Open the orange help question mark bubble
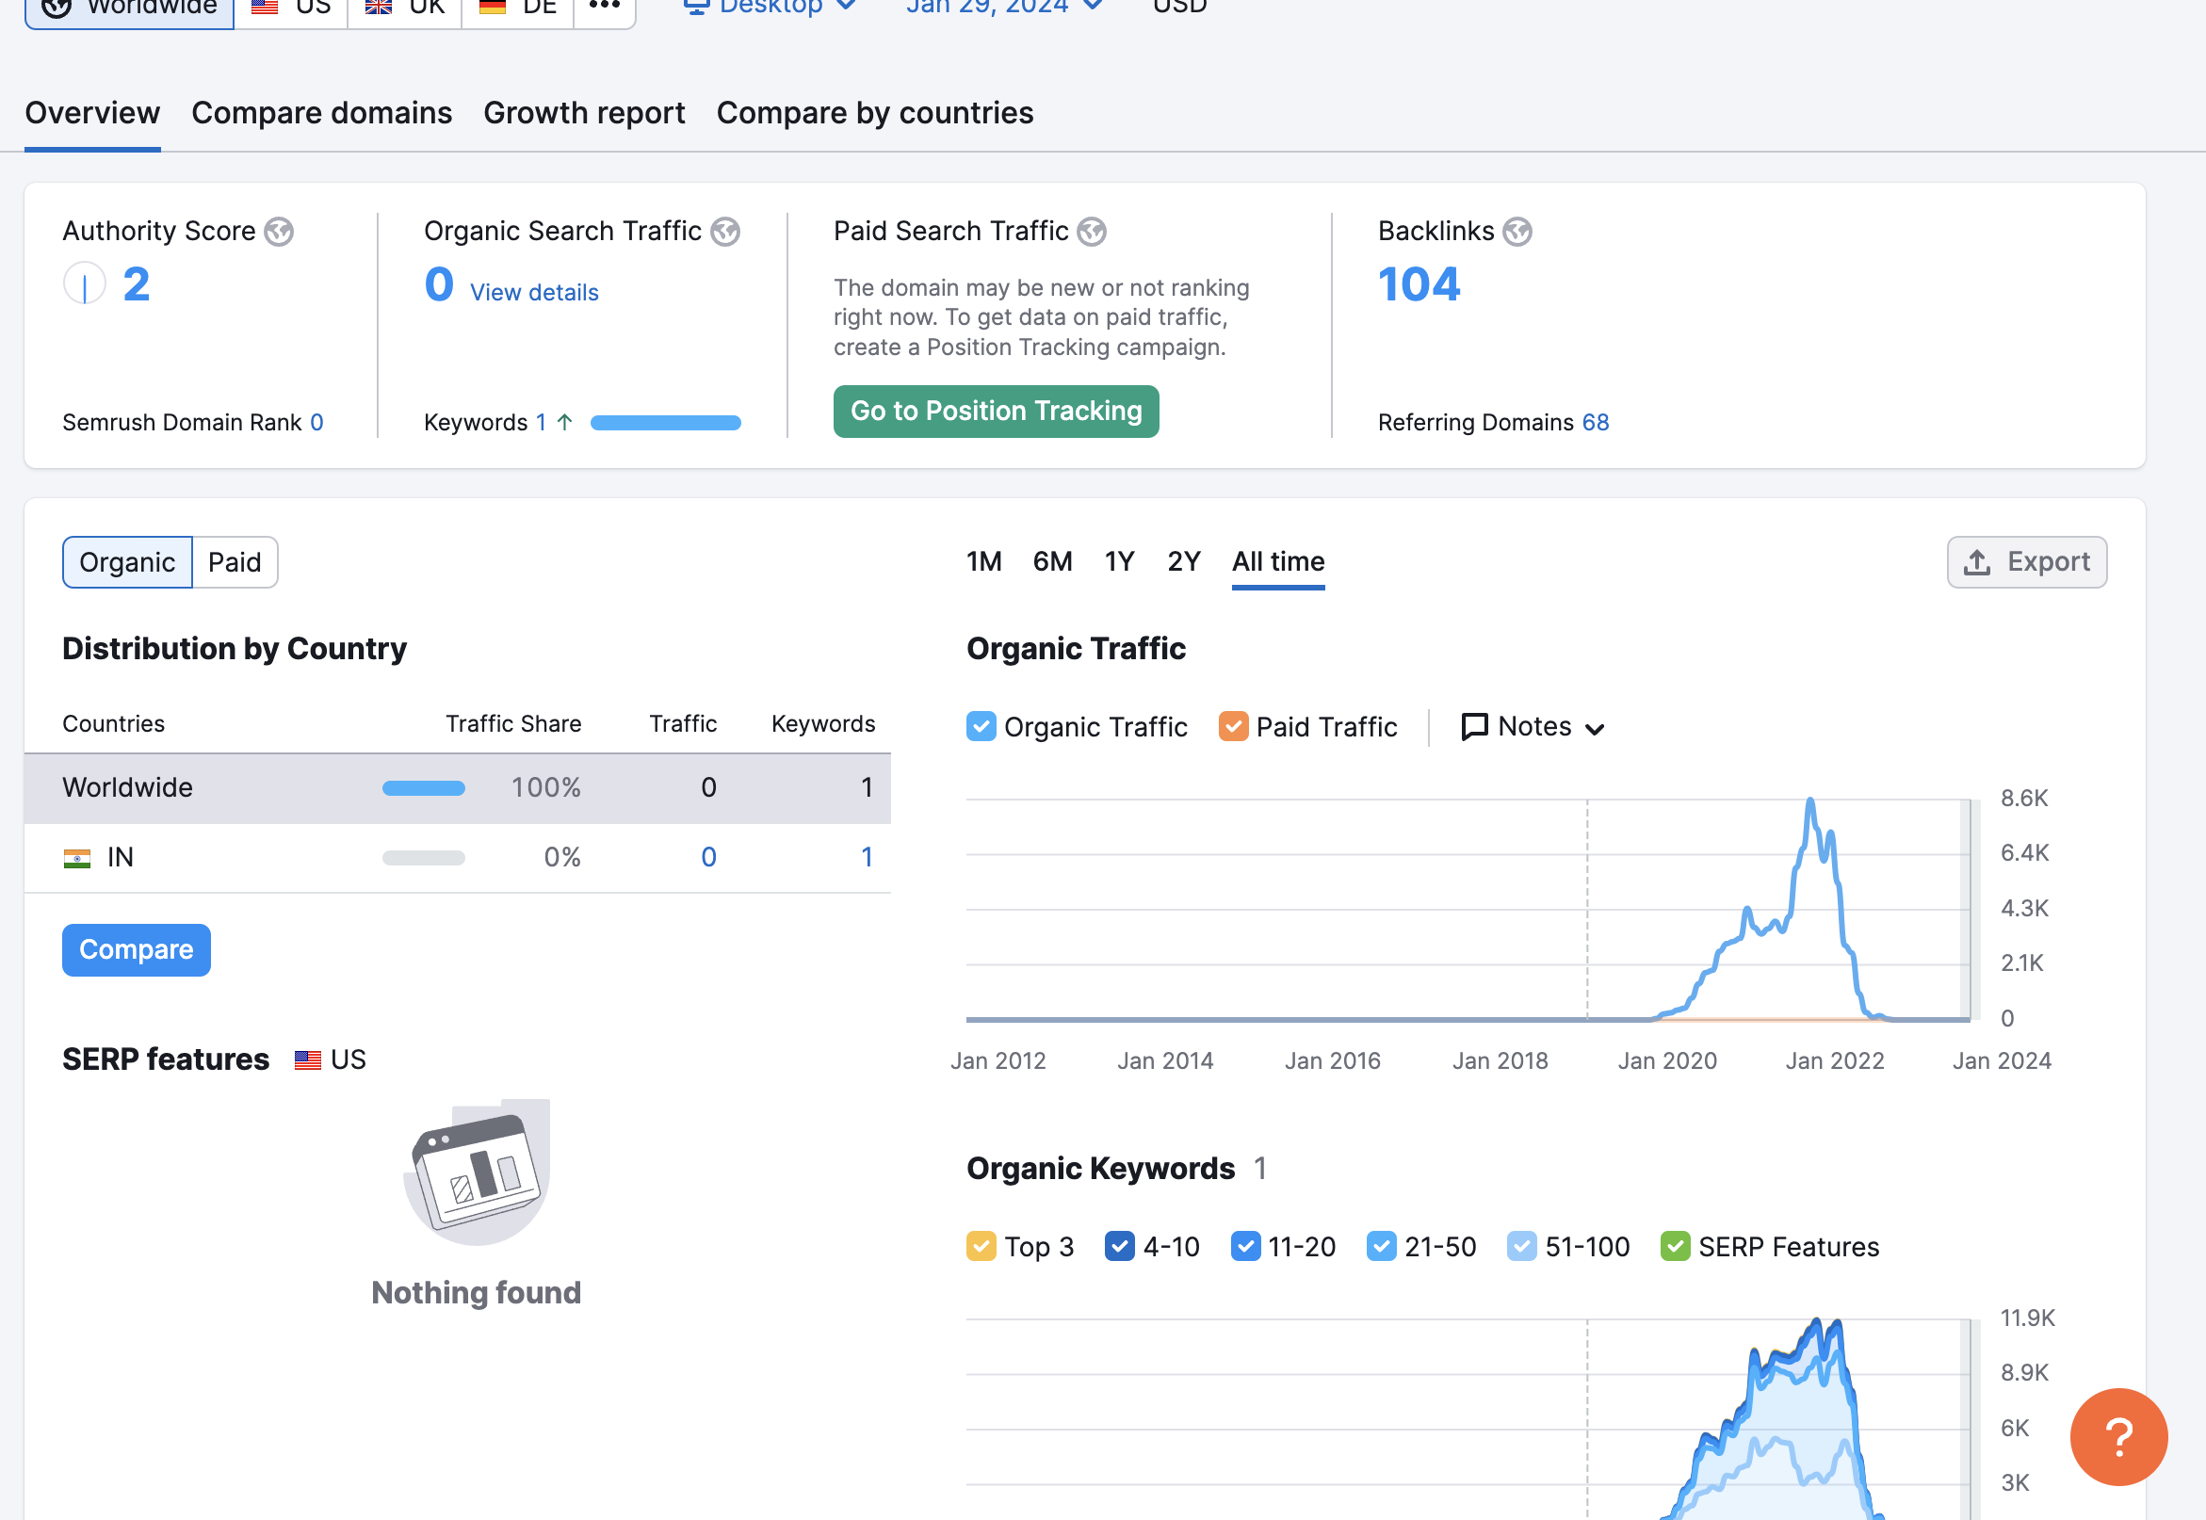Screen dimensions: 2206x1520 coord(2118,1436)
